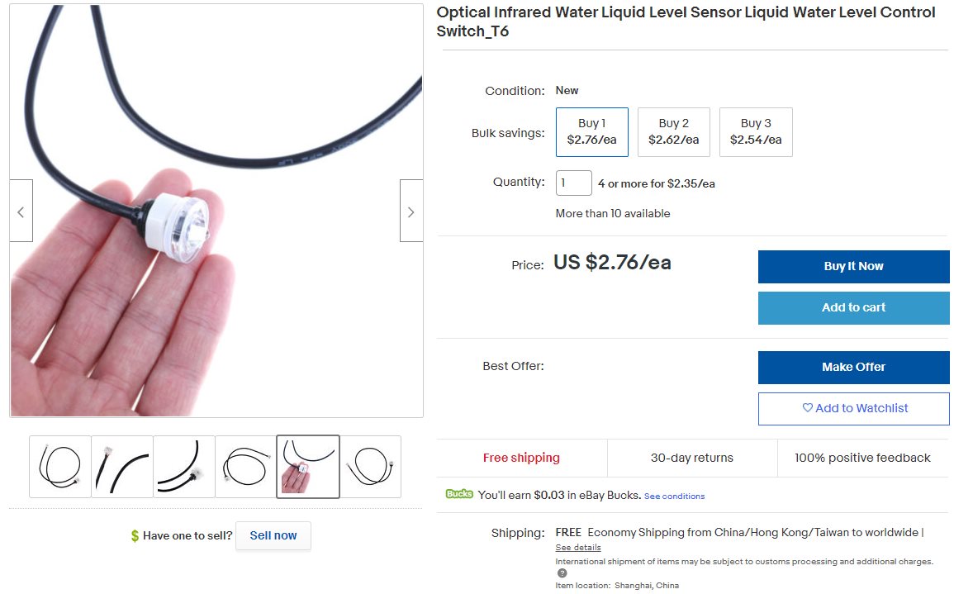Select the second thumbnail showing cable connectors
This screenshot has height=594, width=954.
coord(122,467)
